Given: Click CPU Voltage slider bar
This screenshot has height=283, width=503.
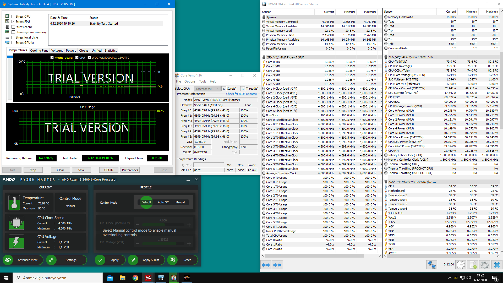Looking at the screenshot, I should coord(163,244).
